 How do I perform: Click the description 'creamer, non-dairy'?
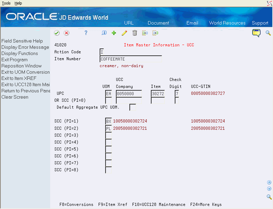click(121, 66)
